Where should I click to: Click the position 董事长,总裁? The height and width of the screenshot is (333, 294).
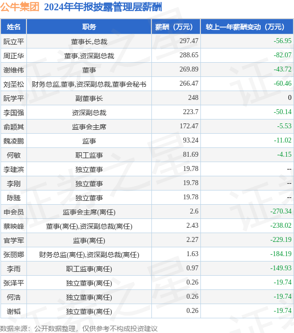coord(89,42)
